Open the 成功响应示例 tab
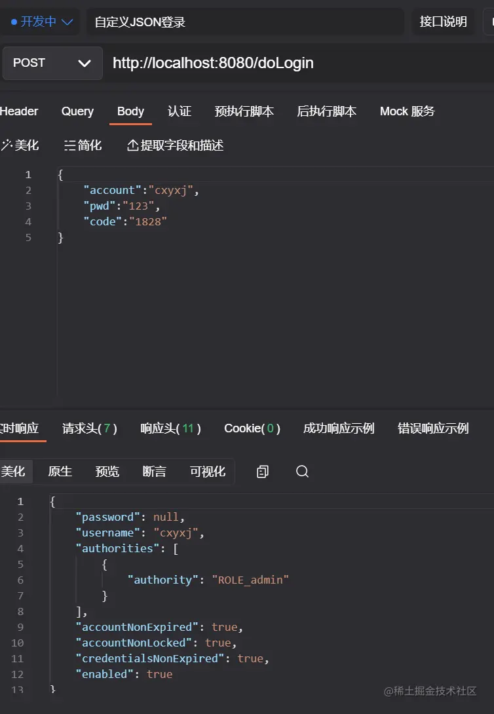 [339, 428]
